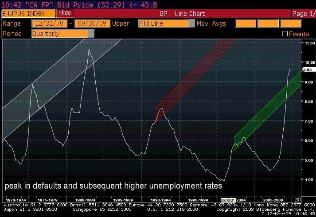Image resolution: width=316 pixels, height=217 pixels.
Task: Click the 2005-2009 axis label
Action: pyautogui.click(x=273, y=200)
